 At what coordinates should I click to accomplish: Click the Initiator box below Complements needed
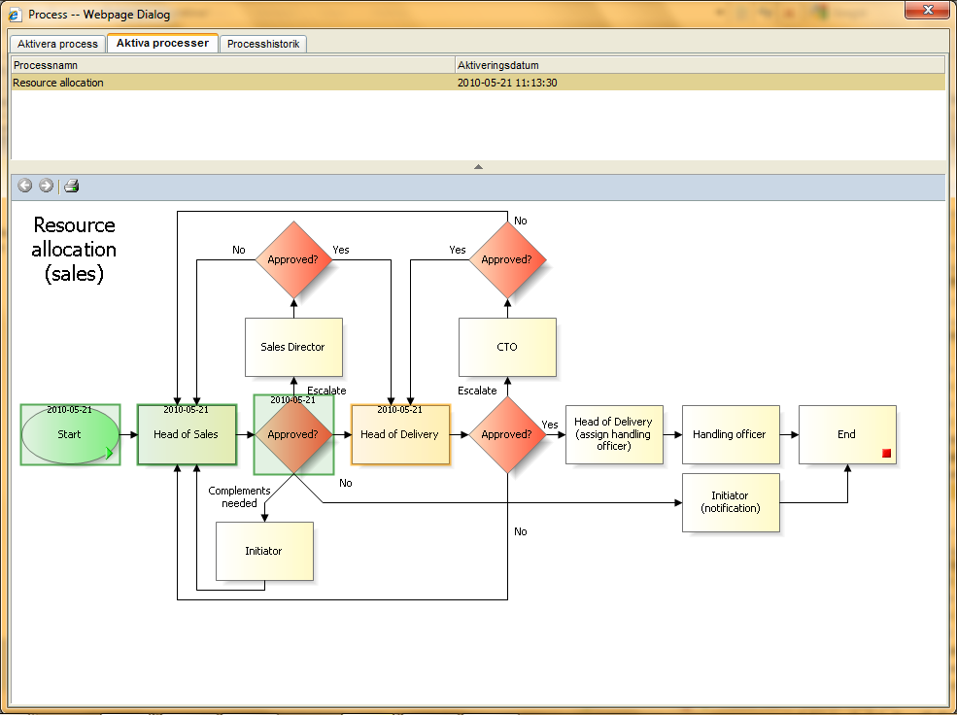click(264, 551)
